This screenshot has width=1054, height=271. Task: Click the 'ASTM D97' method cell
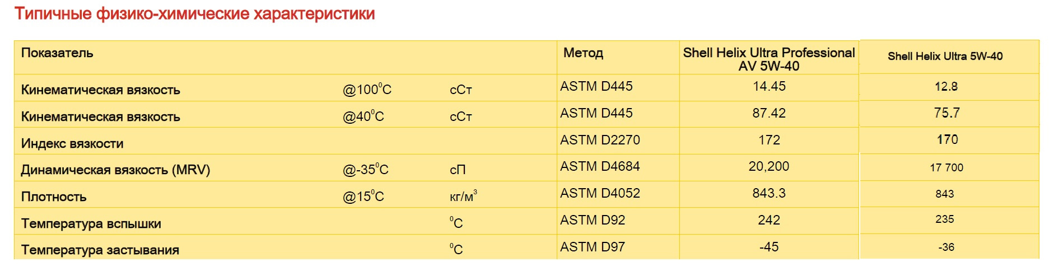pyautogui.click(x=593, y=247)
